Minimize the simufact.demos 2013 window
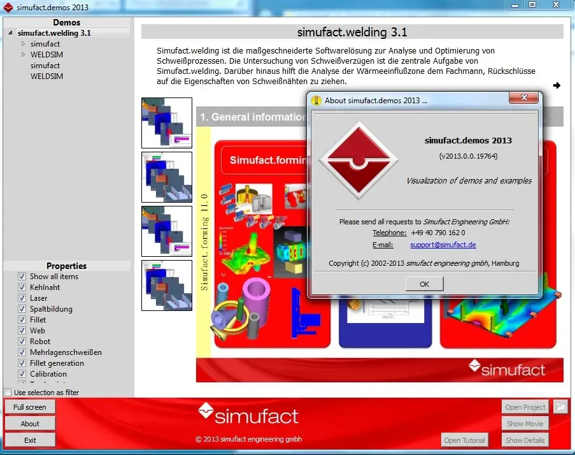Screen dimensions: 575x455 [515, 4]
